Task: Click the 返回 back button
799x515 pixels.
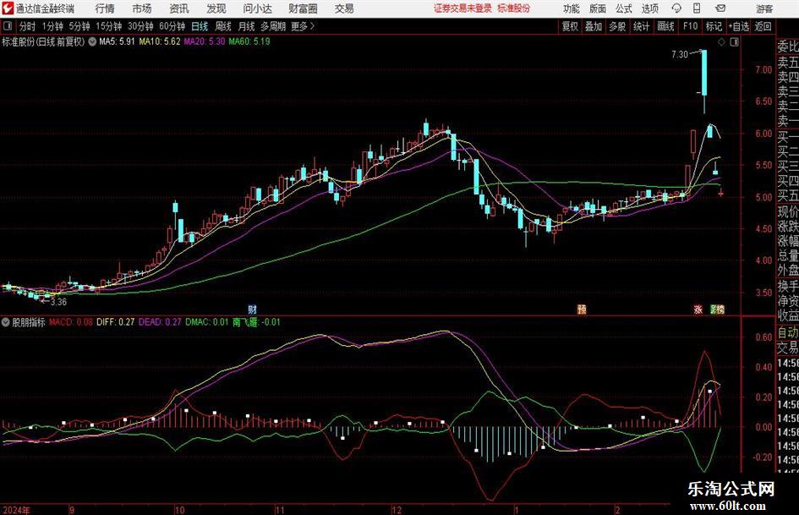Action: tap(763, 26)
